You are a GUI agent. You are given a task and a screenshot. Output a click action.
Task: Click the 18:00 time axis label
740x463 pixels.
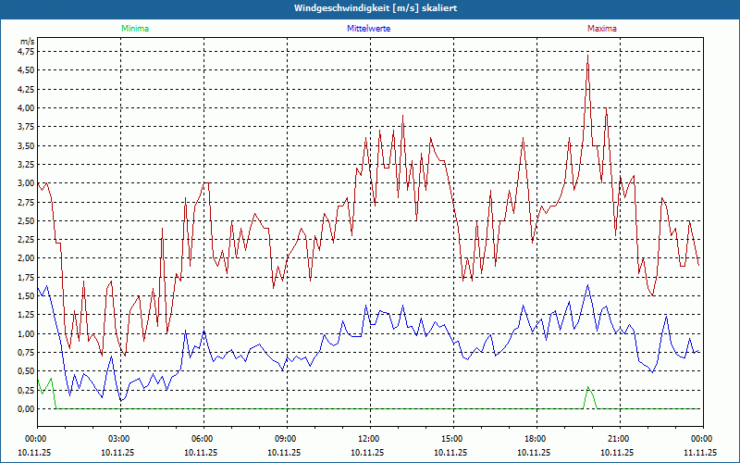coord(535,439)
